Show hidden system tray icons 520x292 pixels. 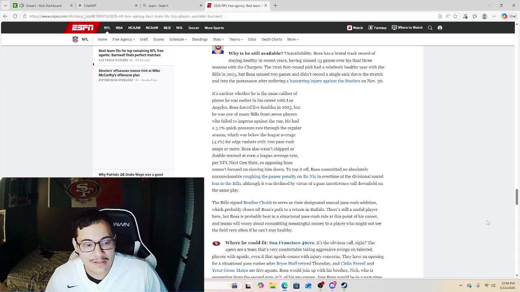coord(461,286)
